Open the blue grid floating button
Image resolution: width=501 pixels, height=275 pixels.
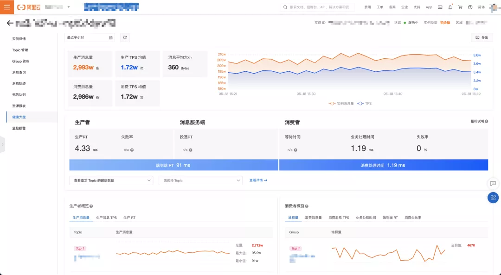tap(493, 198)
